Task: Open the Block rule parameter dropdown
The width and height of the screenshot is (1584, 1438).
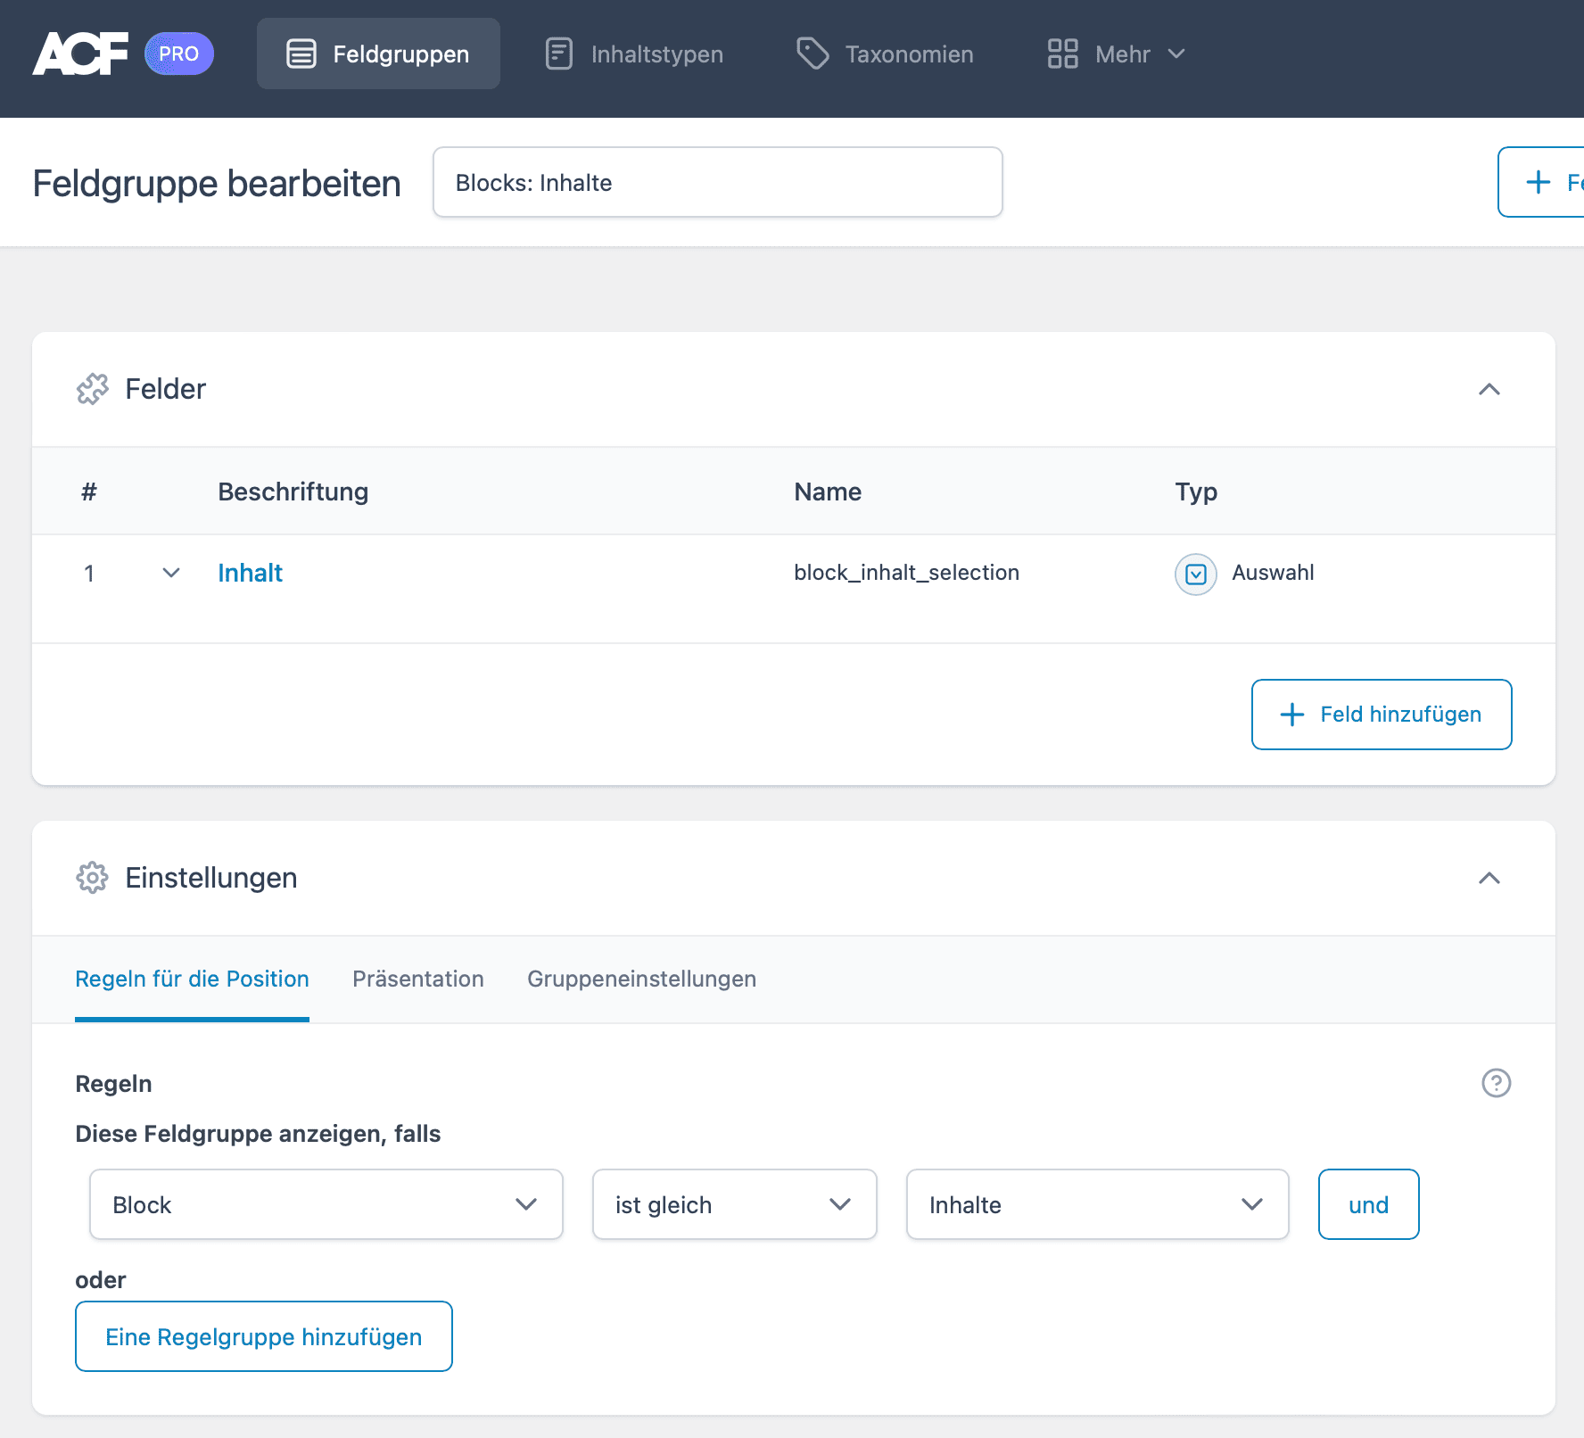Action: 326,1204
